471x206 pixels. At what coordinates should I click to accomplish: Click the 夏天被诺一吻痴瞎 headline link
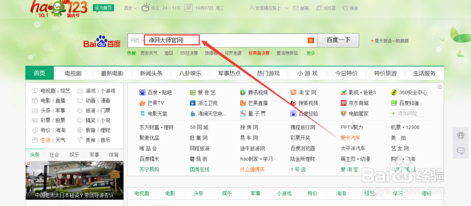tap(391, 41)
